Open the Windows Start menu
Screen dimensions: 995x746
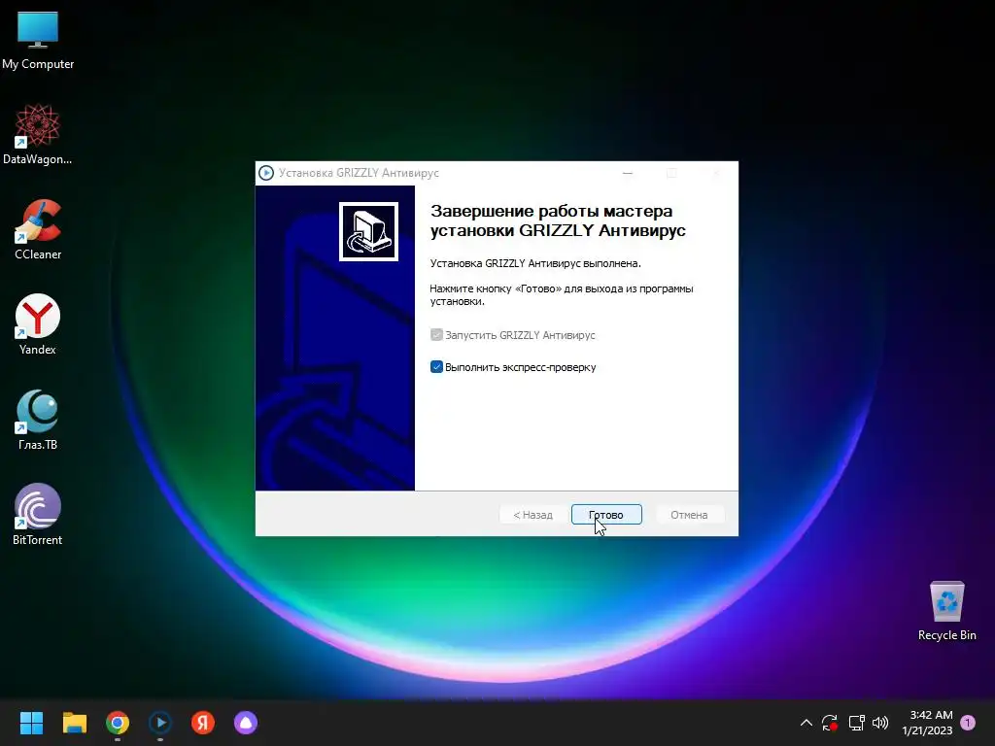(31, 723)
